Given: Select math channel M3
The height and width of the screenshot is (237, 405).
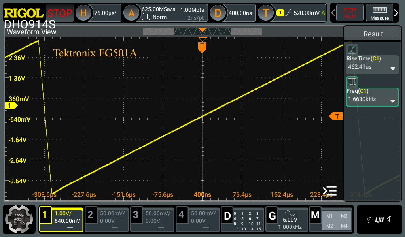Looking at the screenshot, I should point(344,216).
